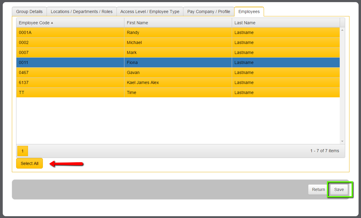This screenshot has height=218, width=361.
Task: Open Access Level / Employee Type tab
Action: click(150, 12)
